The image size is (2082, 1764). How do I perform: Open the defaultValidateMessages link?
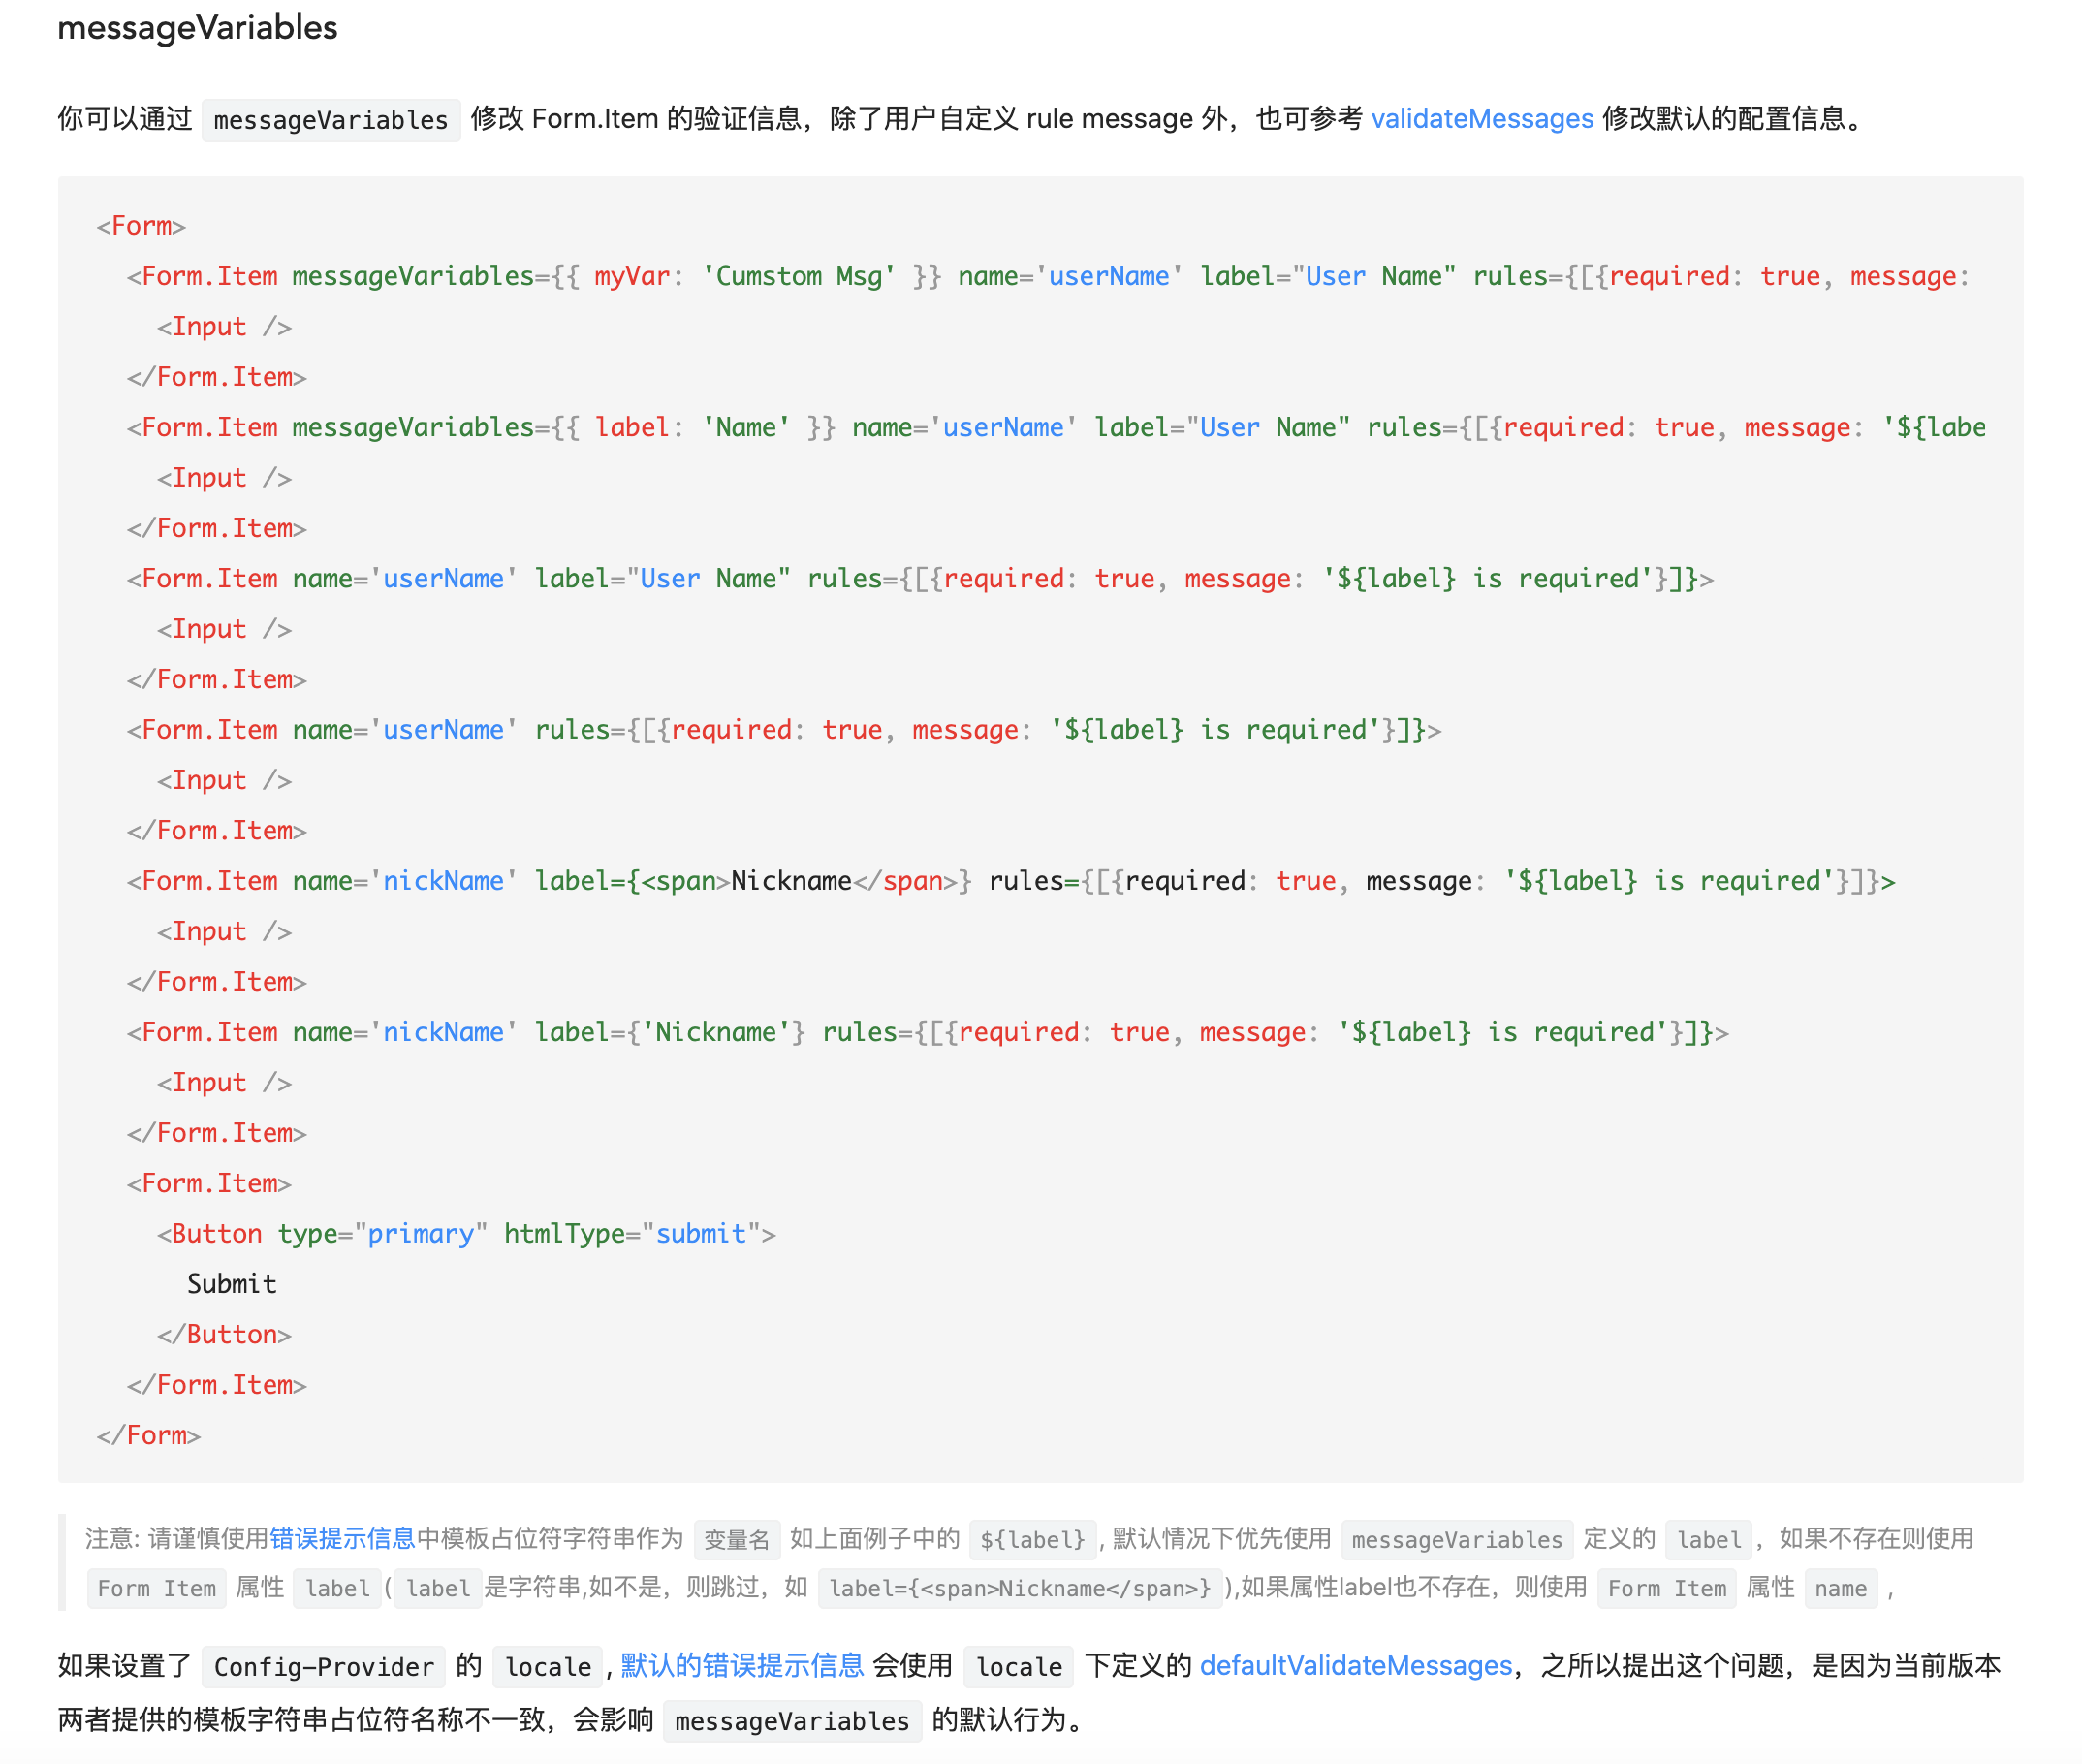(x=1355, y=1666)
